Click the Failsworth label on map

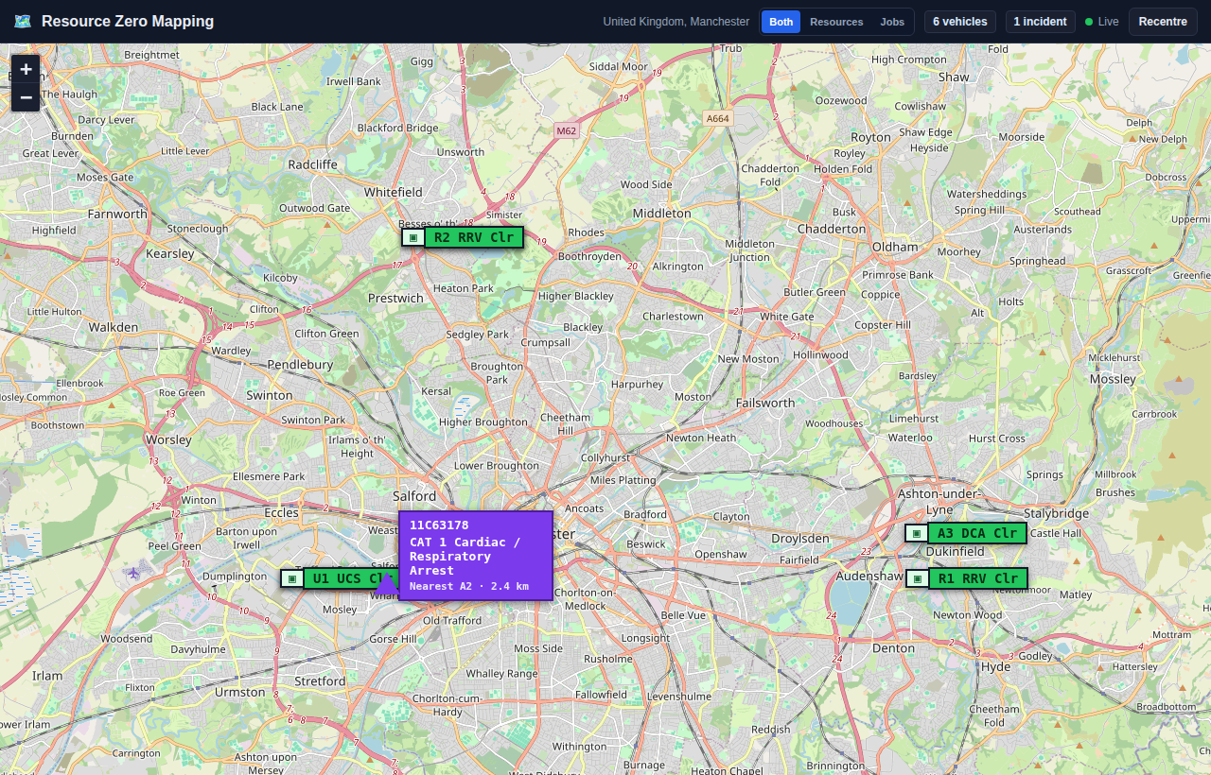pyautogui.click(x=765, y=403)
